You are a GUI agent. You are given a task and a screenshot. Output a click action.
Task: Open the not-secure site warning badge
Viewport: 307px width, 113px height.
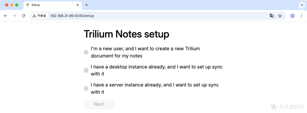coord(40,16)
